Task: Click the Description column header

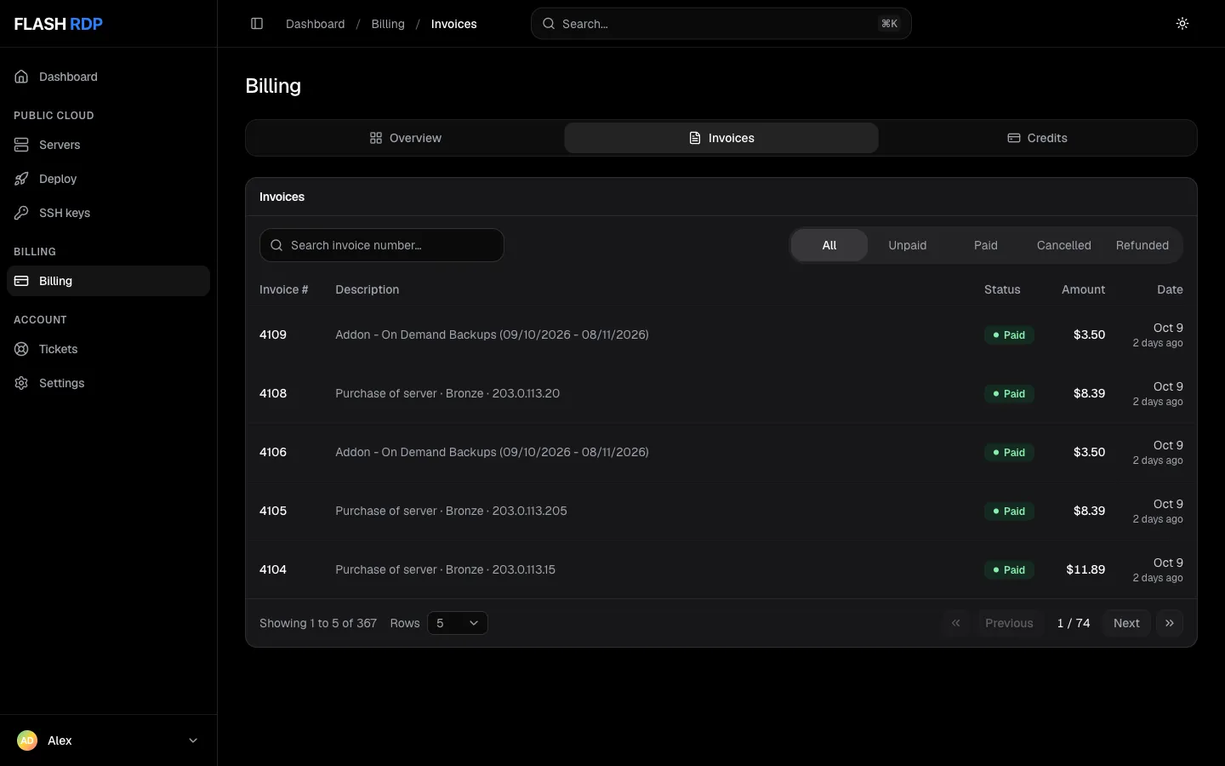Action: click(x=367, y=289)
